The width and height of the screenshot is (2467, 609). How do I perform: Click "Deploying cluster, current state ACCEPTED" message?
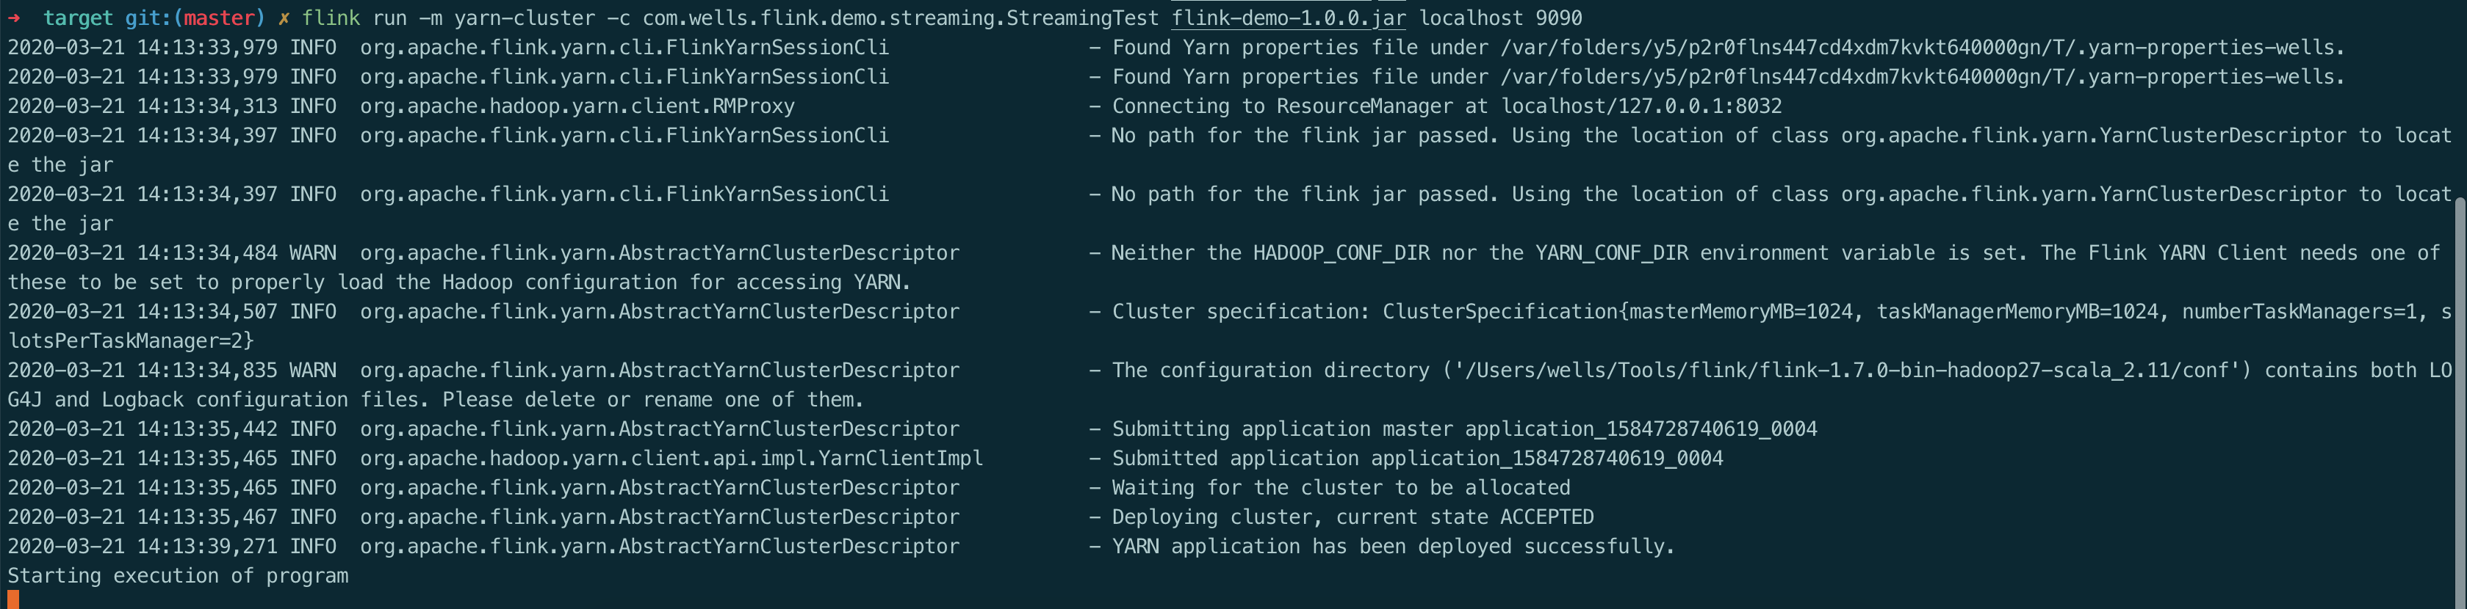(x=1353, y=517)
